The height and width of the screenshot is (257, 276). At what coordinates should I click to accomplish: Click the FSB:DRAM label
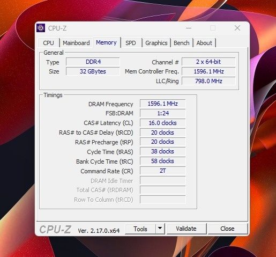[120, 113]
